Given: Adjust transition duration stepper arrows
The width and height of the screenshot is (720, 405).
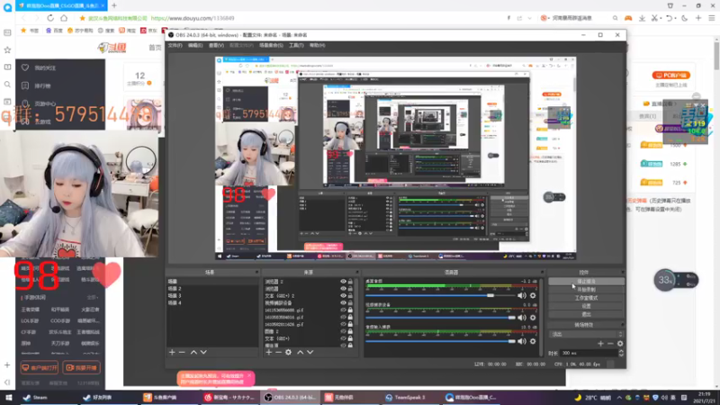Looking at the screenshot, I should [x=621, y=353].
